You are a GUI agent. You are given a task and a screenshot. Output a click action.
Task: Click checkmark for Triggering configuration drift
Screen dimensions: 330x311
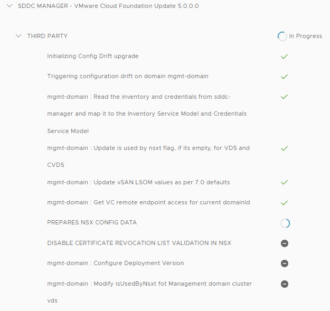284,77
